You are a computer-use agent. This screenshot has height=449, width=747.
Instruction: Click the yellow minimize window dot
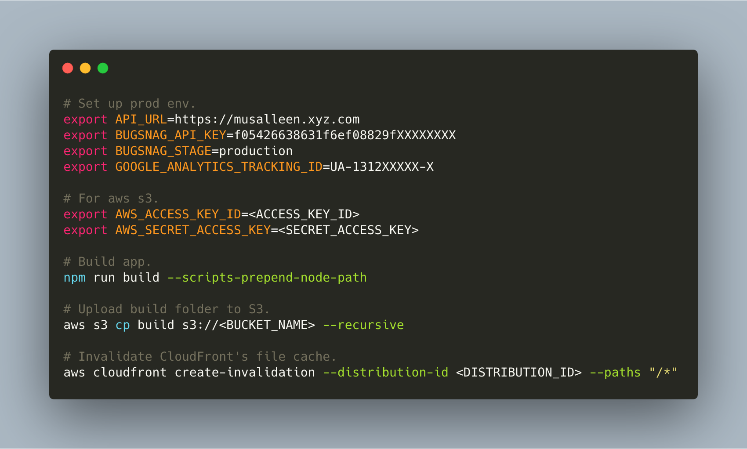coord(85,68)
